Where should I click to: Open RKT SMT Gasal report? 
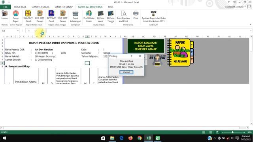pos(51,17)
